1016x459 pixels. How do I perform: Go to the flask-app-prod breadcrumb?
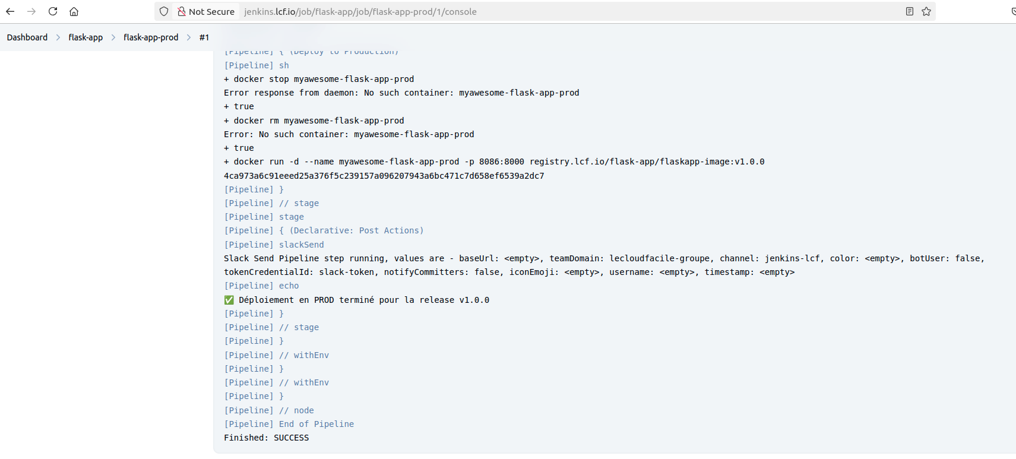(x=151, y=37)
